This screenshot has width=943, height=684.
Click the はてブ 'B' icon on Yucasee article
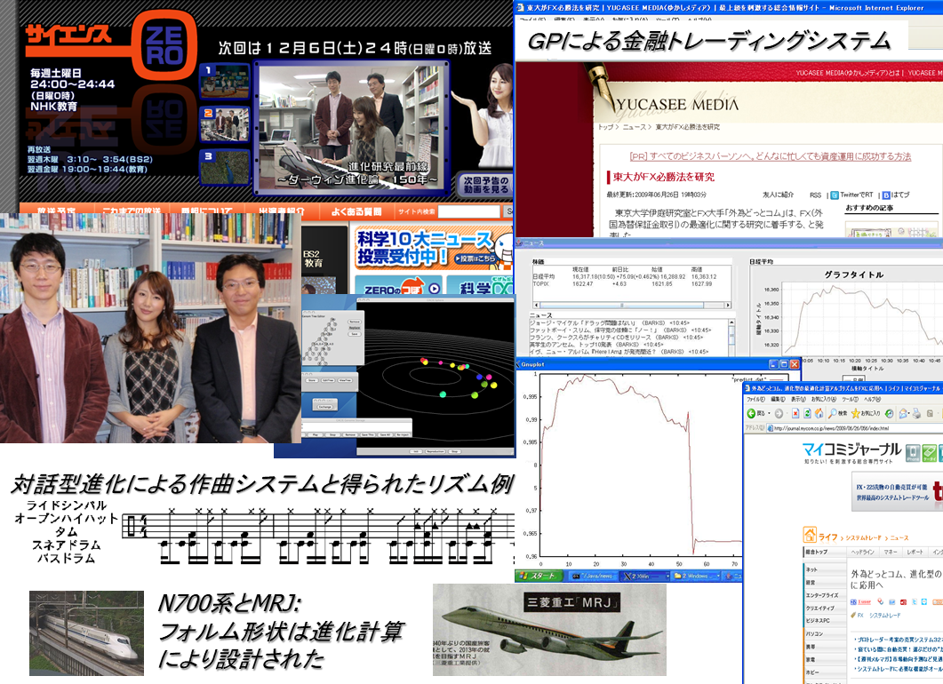click(x=886, y=195)
